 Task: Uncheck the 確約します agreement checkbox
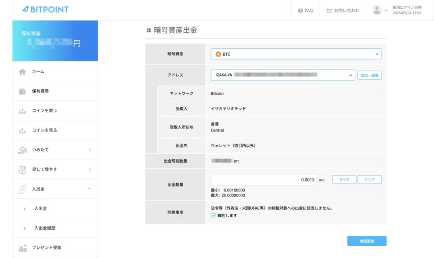point(213,216)
